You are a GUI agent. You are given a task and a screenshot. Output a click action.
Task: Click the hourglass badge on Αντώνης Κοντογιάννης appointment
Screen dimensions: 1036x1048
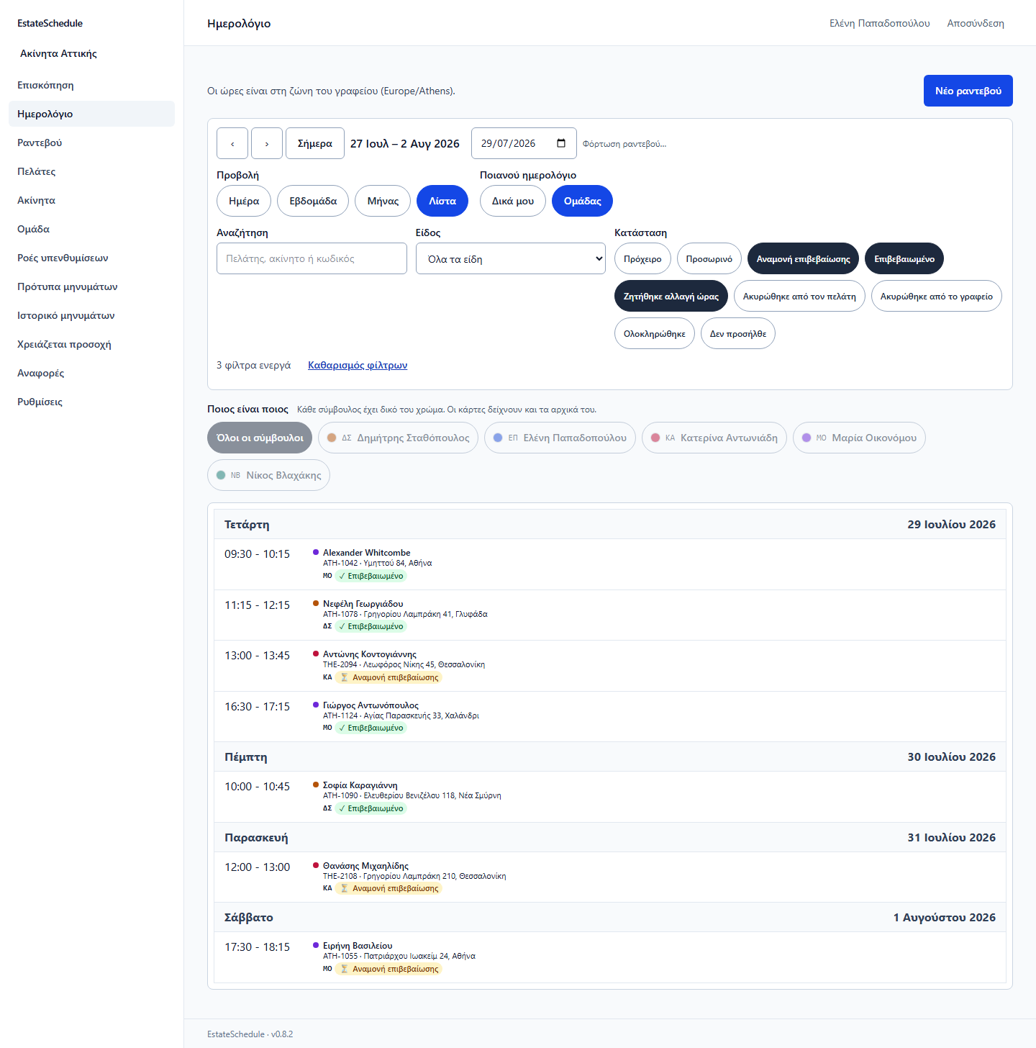point(388,677)
